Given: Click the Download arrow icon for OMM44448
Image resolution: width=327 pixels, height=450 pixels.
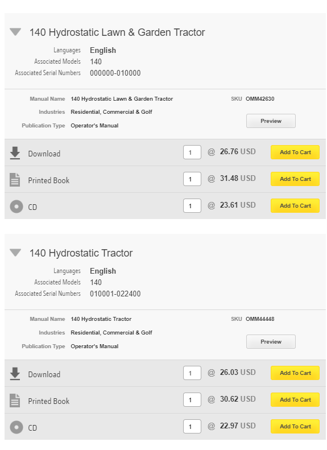Looking at the screenshot, I should tap(15, 374).
